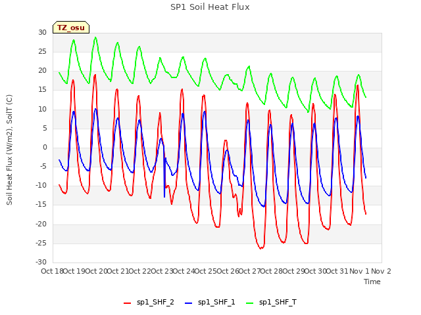Screen dimensions: 421x315
Task: Click the SP1 Soil Heat Flux title
Action: tap(210, 7)
